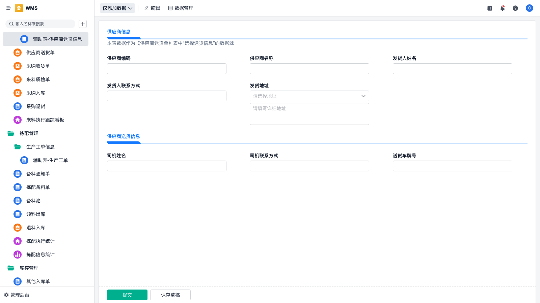Screen dimensions: 540x303
Task: Open the 请选择地址 address dropdown
Action: click(309, 96)
